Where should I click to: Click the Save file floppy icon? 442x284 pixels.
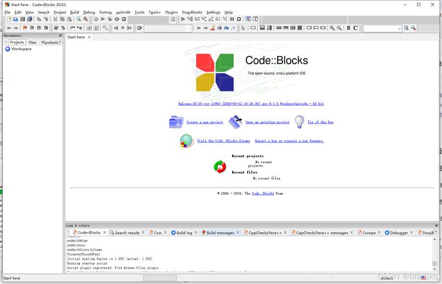23,19
